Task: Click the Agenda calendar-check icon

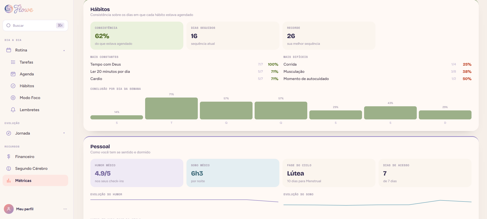Action: 13,74
